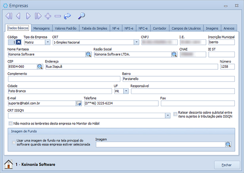
Task: Browse background image with magnifier
Action: click(228, 144)
